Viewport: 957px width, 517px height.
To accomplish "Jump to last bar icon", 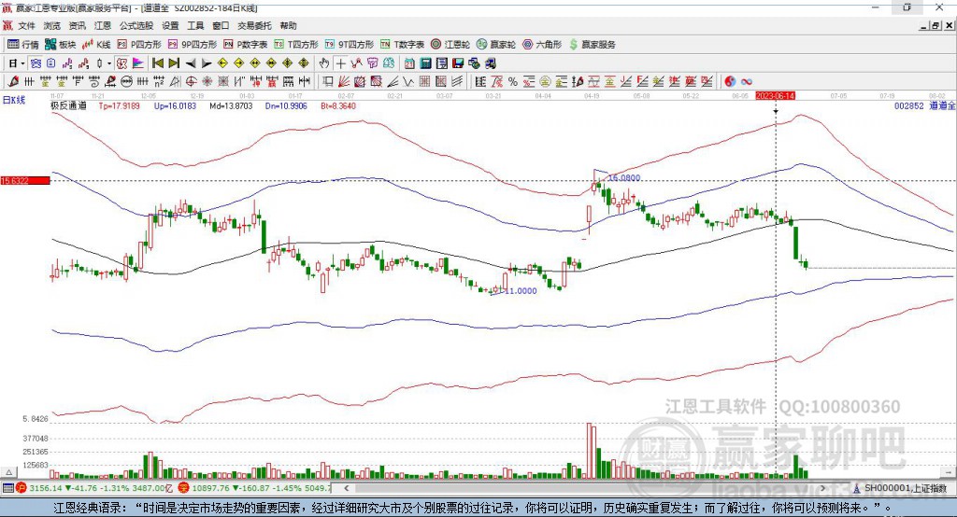I will [x=175, y=63].
